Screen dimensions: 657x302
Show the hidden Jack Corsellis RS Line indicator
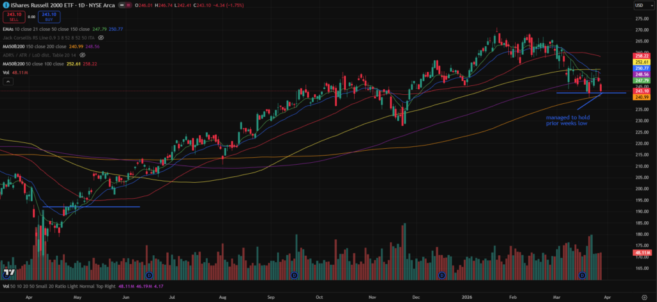click(101, 38)
